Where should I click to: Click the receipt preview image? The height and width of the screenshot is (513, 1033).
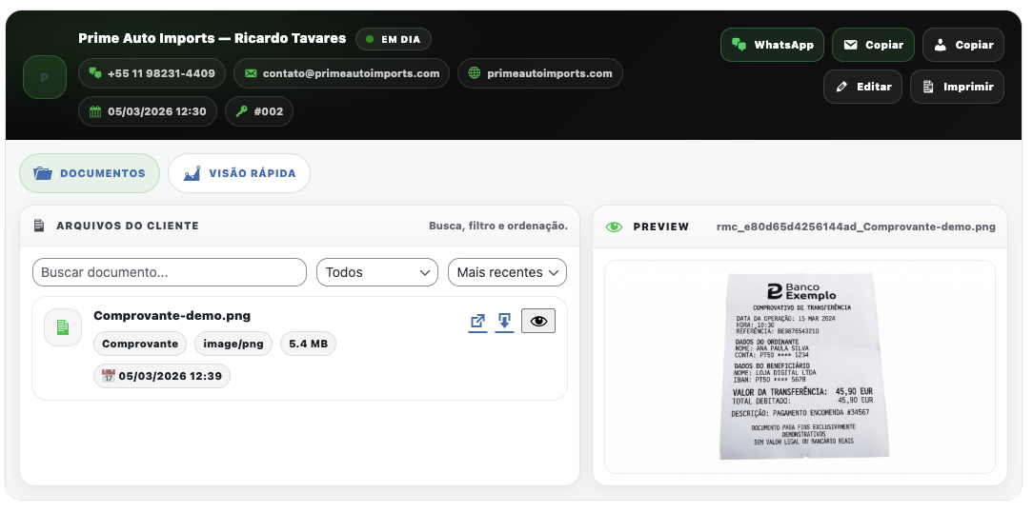pyautogui.click(x=800, y=366)
